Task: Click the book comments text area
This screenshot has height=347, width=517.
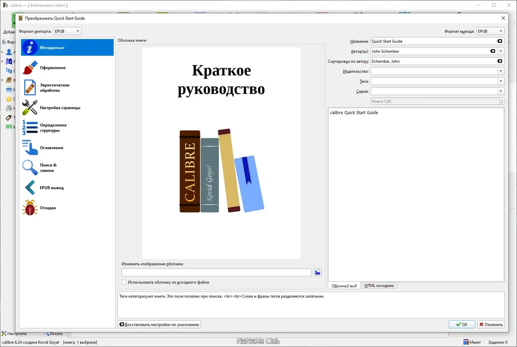Action: point(416,194)
